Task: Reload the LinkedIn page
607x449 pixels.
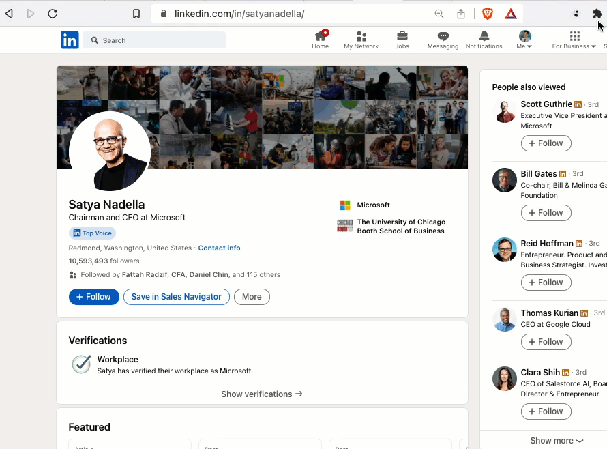Action: [53, 14]
